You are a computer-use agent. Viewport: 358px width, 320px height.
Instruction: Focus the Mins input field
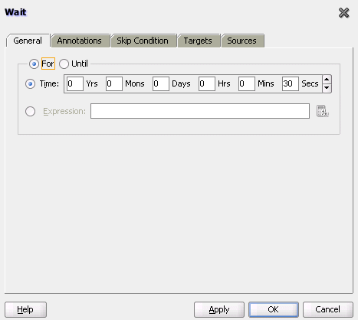(247, 83)
